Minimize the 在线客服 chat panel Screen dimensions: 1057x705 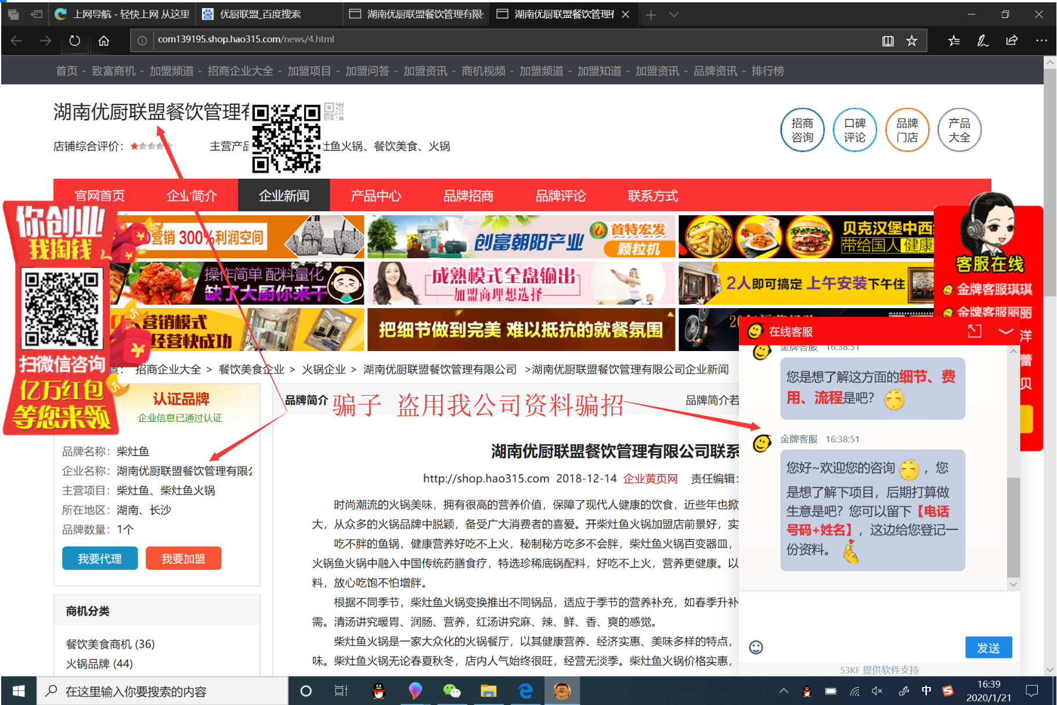click(1005, 331)
